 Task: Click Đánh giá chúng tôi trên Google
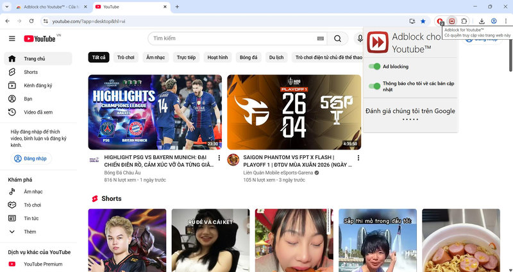[x=410, y=111]
